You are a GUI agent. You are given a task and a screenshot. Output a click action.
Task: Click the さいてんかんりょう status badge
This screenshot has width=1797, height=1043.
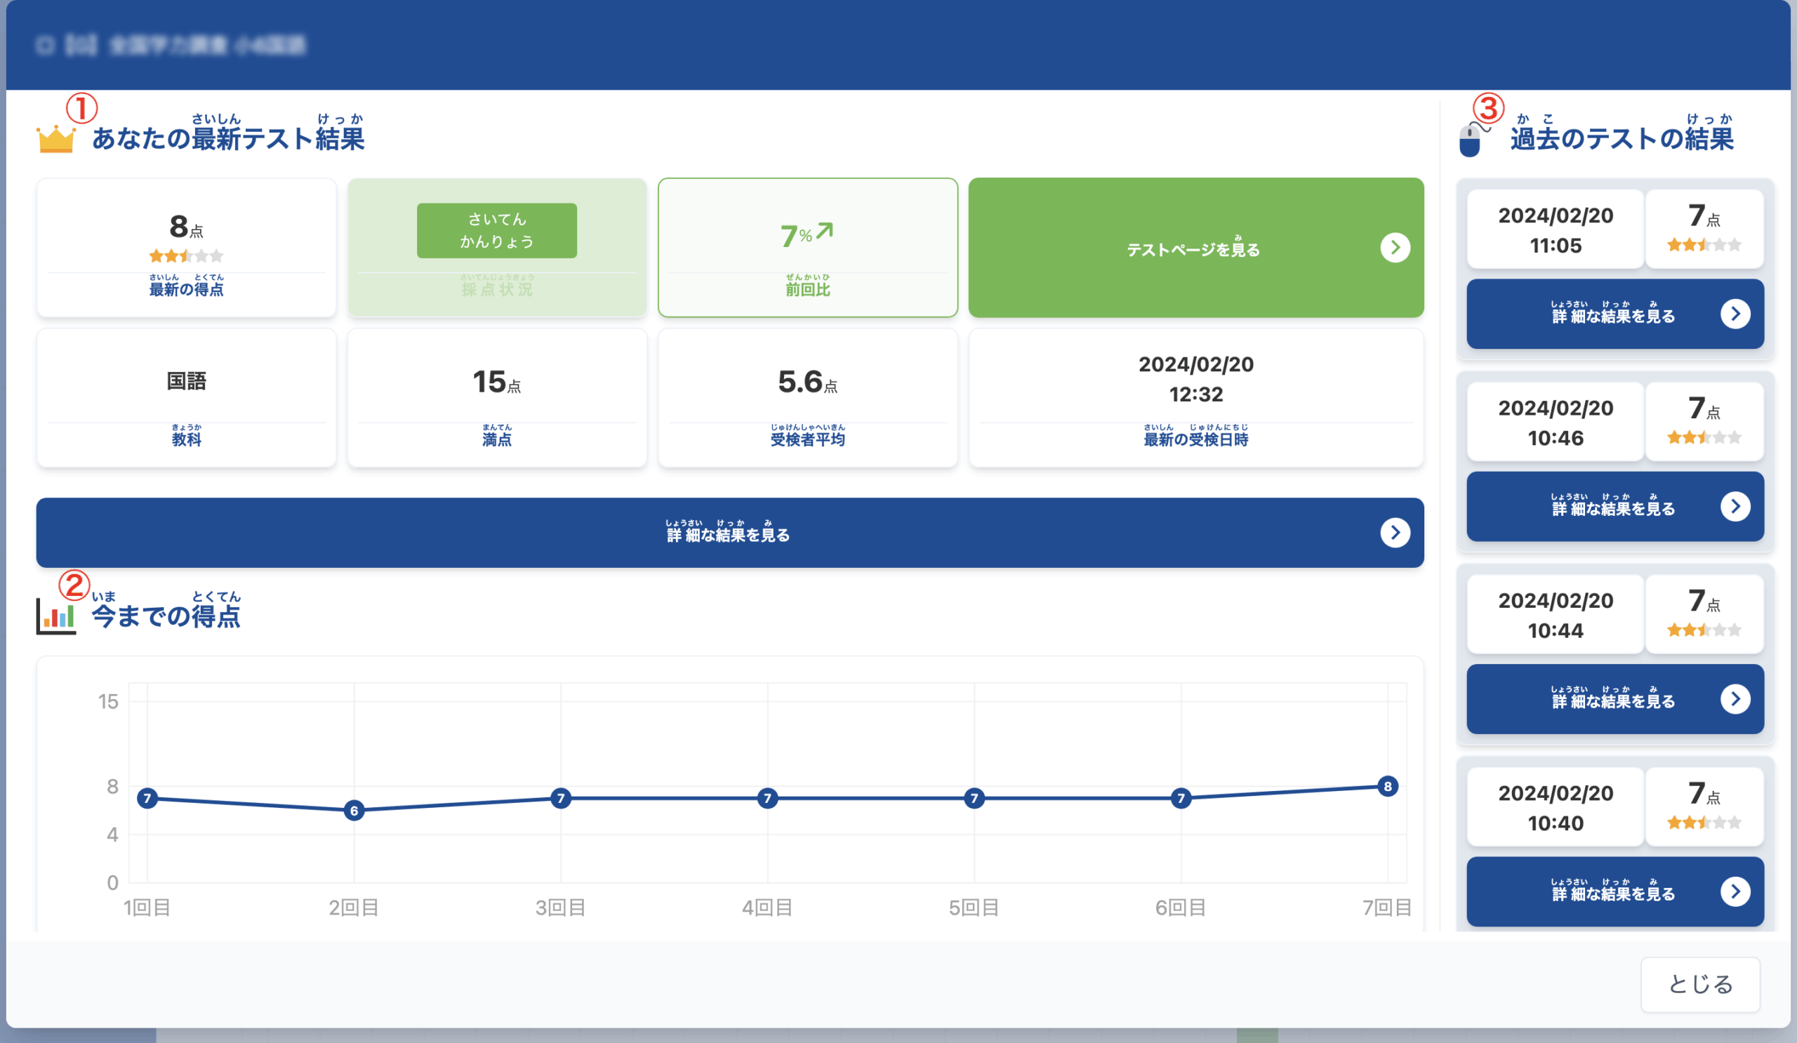496,230
